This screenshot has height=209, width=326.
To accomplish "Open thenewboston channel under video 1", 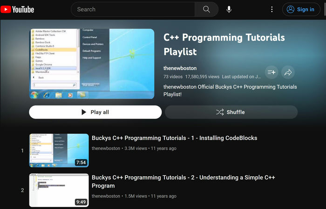I will (x=106, y=148).
